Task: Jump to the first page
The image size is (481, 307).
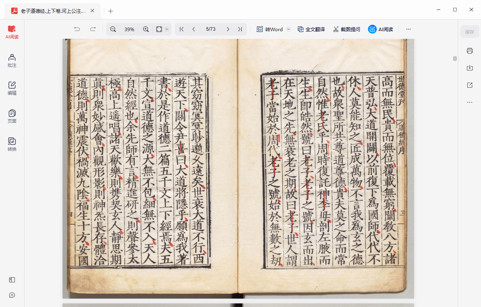Action: click(x=182, y=29)
